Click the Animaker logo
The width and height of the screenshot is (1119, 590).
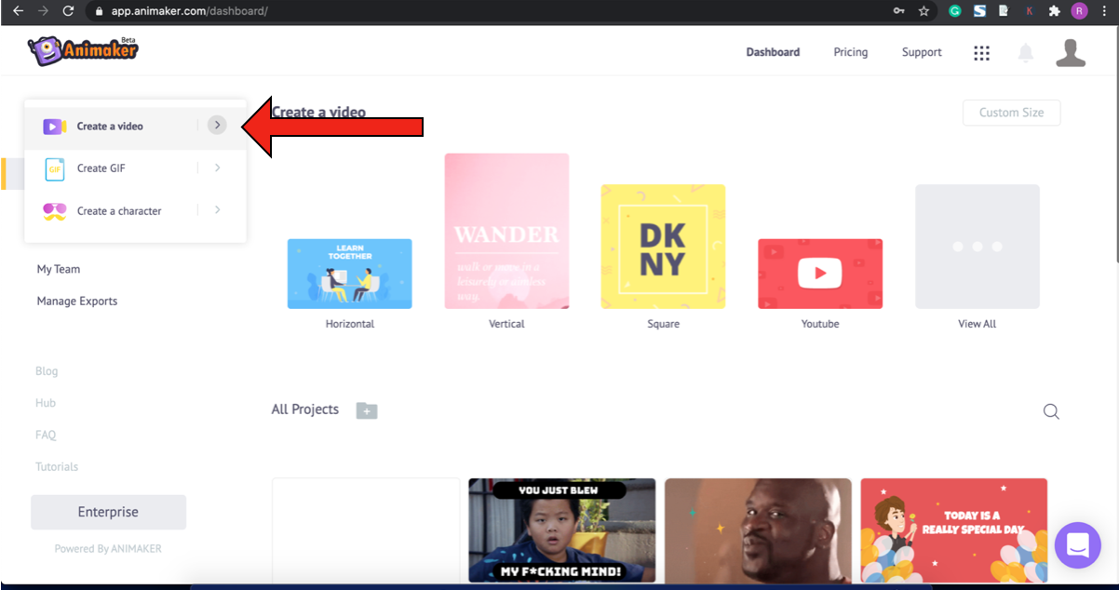click(83, 51)
